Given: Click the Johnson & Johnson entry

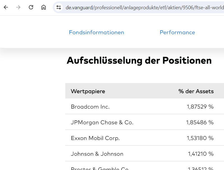Looking at the screenshot, I should coord(97,154).
